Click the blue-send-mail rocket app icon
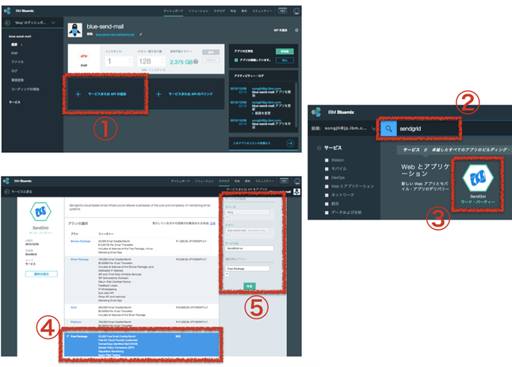The height and width of the screenshot is (367, 512). [x=75, y=30]
